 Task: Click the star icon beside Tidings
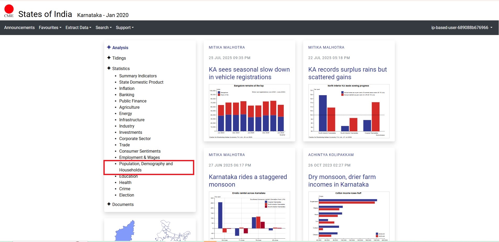(109, 58)
